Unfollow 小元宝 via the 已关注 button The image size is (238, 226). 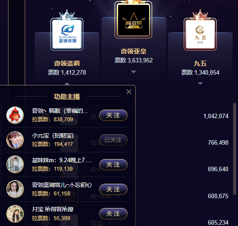click(113, 140)
